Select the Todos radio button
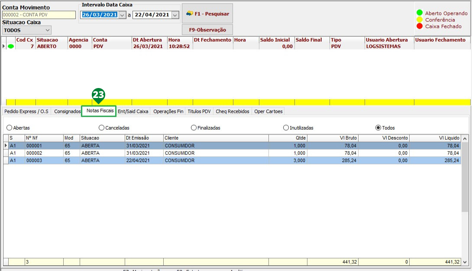 (x=378, y=128)
